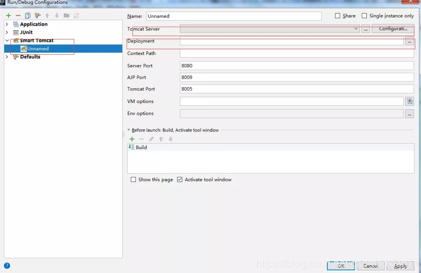Expand the Defaults tree node

pyautogui.click(x=7, y=57)
